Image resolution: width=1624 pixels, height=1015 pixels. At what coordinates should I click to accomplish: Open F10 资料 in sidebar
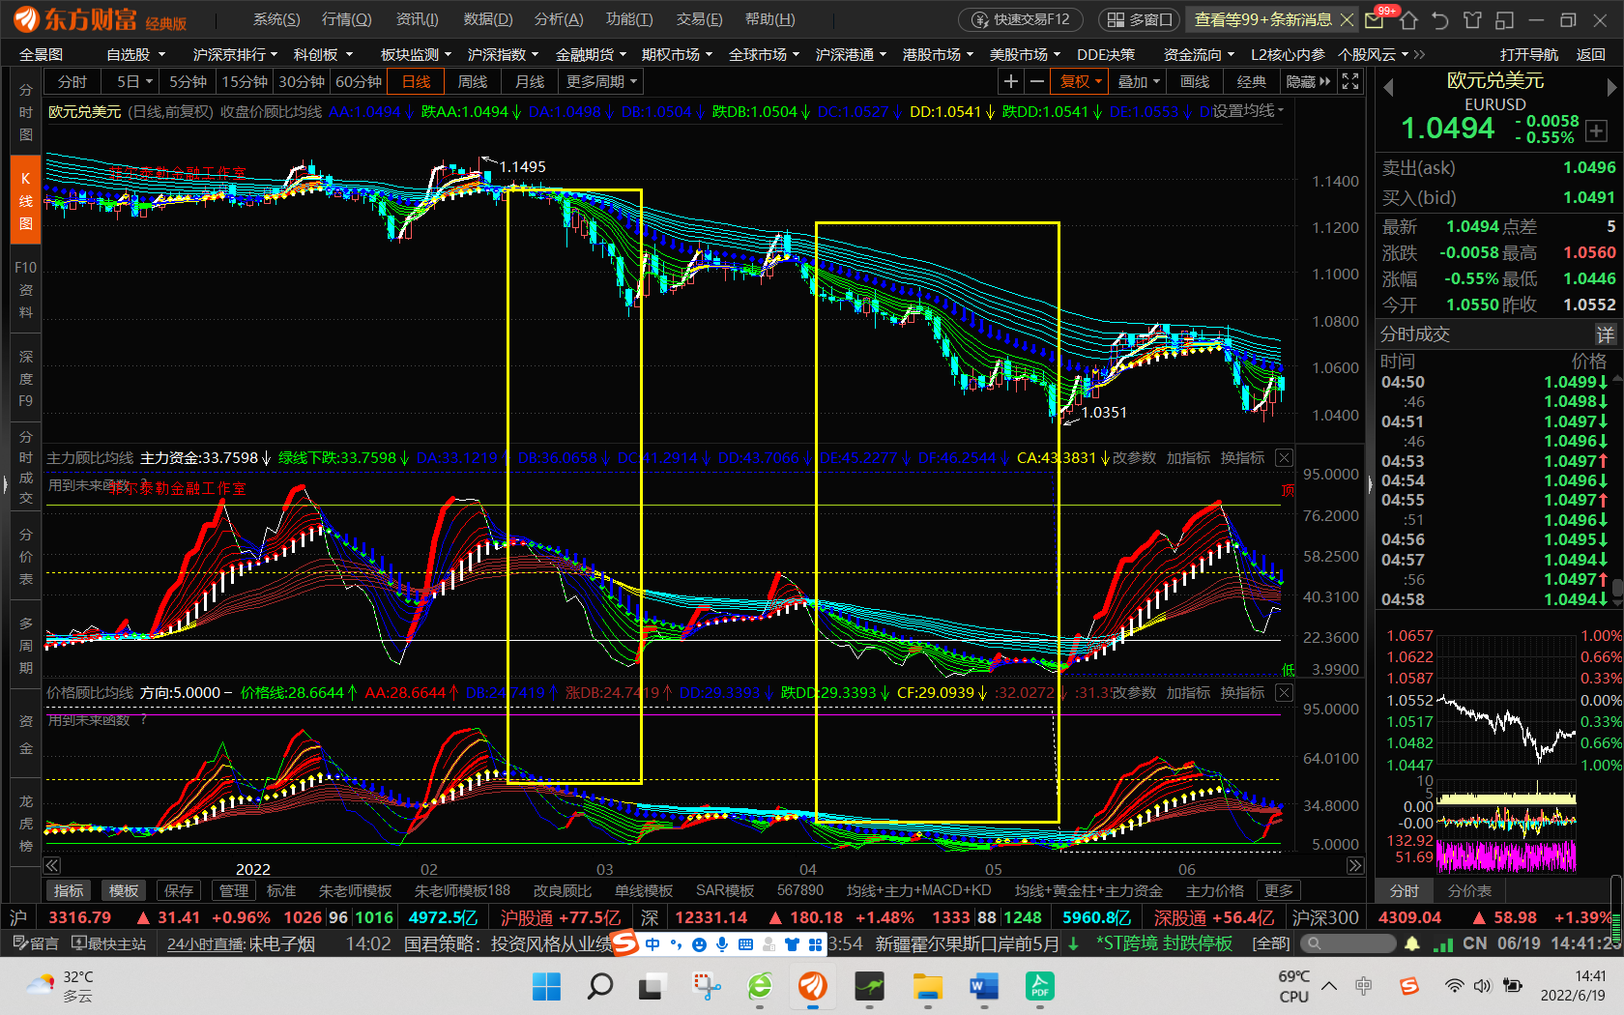click(26, 289)
